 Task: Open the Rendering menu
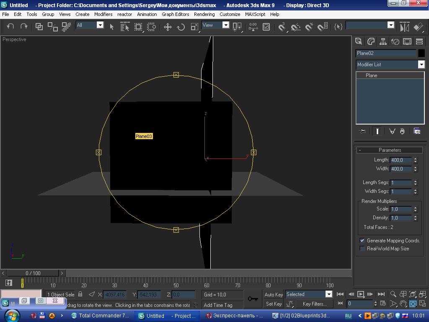[x=204, y=14]
